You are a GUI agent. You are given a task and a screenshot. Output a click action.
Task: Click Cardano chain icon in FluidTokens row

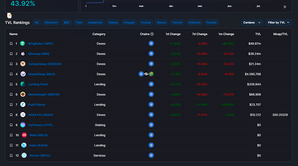151,105
